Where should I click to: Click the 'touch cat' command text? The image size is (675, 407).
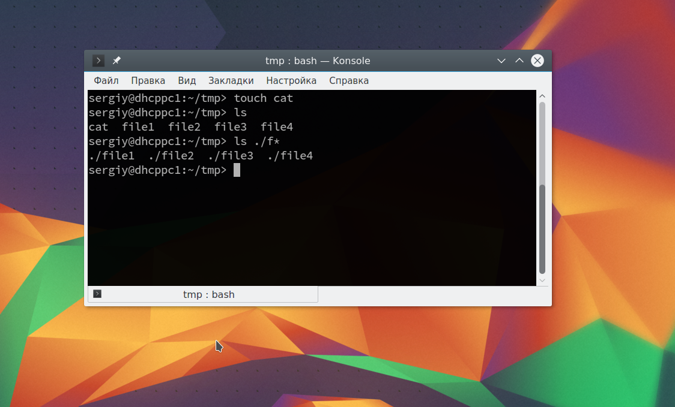(263, 98)
